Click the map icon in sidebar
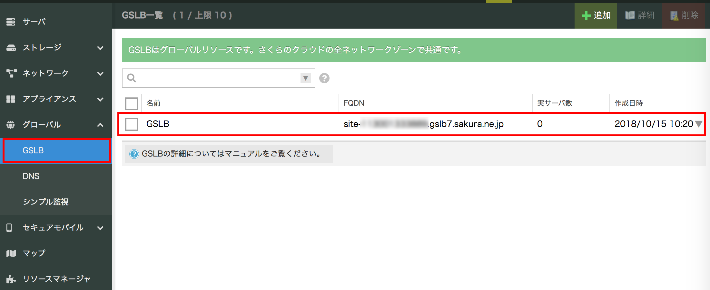The height and width of the screenshot is (290, 710). pyautogui.click(x=11, y=253)
